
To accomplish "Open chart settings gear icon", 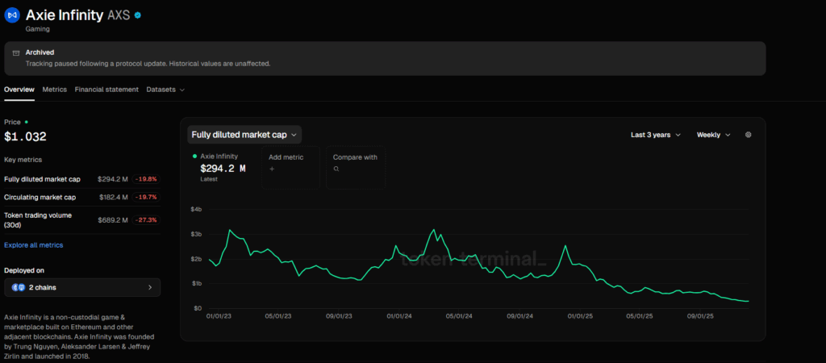I will coord(748,135).
